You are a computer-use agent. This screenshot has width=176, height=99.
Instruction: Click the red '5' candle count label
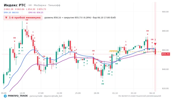point(39,55)
